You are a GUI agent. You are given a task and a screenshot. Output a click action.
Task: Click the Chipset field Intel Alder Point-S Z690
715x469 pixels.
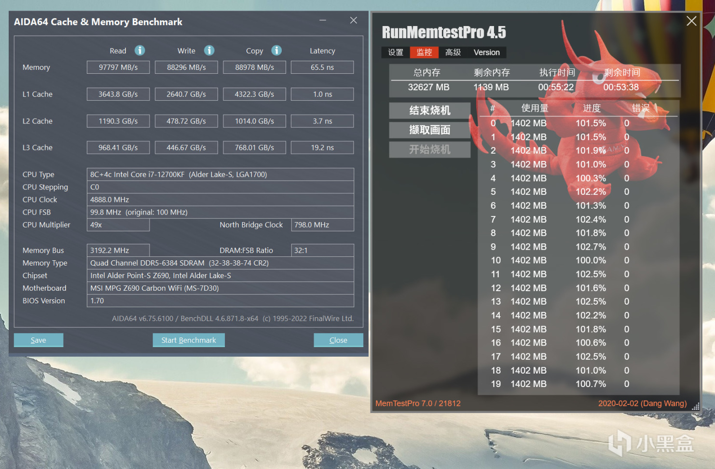pos(220,275)
